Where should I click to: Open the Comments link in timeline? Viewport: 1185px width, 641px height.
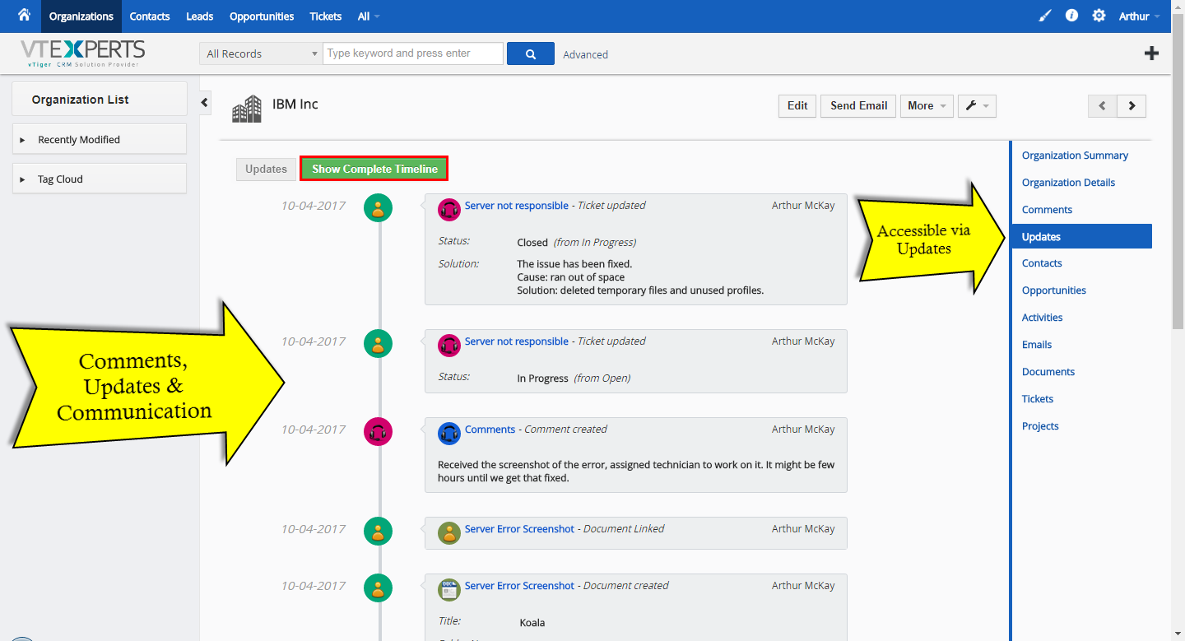pyautogui.click(x=490, y=430)
